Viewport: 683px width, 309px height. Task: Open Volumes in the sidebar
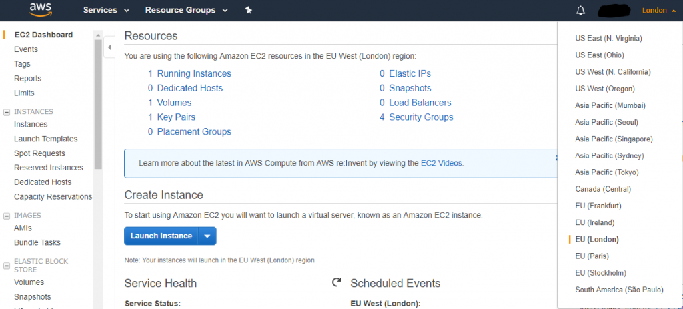click(29, 282)
